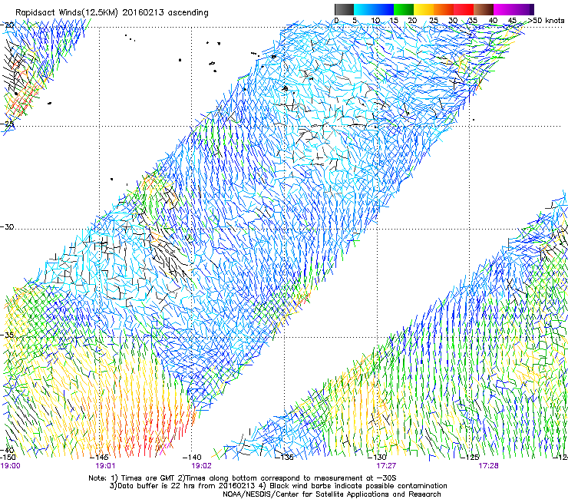Click the "-35" latitude label on left axis

click(x=7, y=335)
